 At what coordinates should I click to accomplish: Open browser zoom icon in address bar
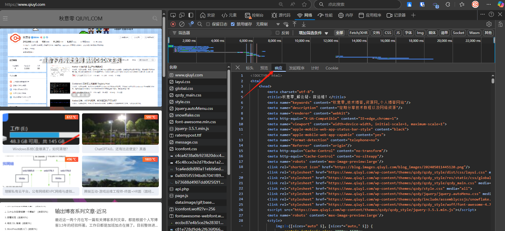pos(281,4)
